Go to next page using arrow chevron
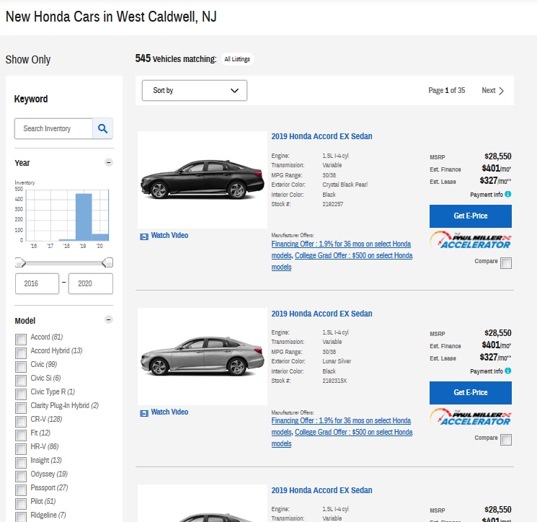 pyautogui.click(x=502, y=91)
